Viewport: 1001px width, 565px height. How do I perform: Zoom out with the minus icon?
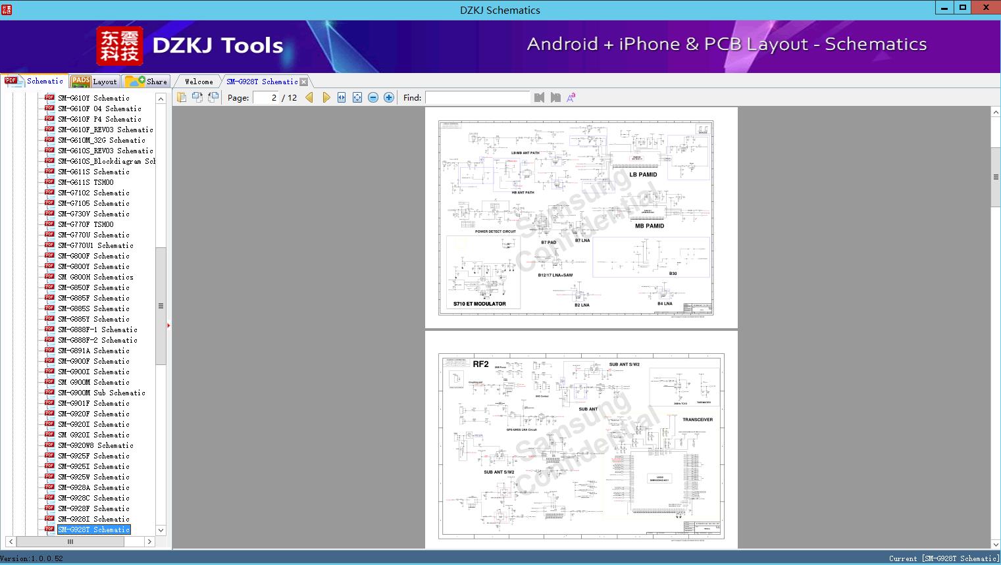tap(373, 97)
